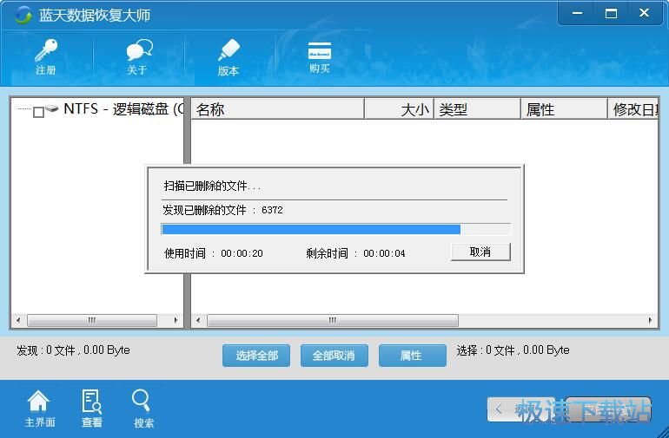Sort by the 大小 column header
Image resolution: width=669 pixels, height=438 pixels.
[400, 109]
